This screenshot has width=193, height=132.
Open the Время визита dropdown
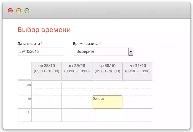pos(103,52)
